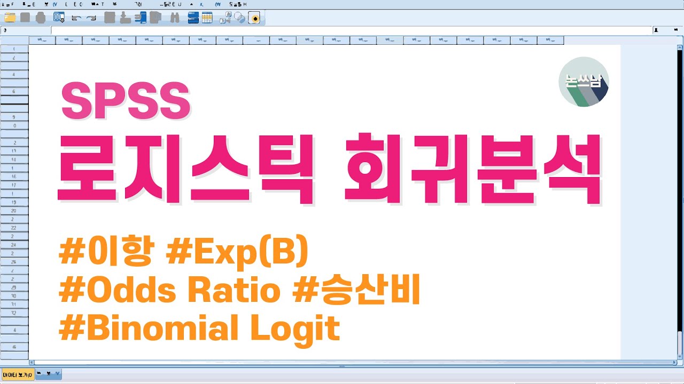Click the yellow grid table icon

[207, 18]
